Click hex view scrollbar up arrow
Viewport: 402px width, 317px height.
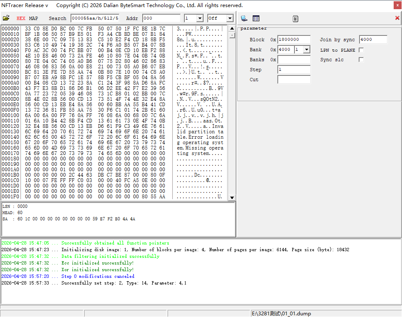(232, 28)
